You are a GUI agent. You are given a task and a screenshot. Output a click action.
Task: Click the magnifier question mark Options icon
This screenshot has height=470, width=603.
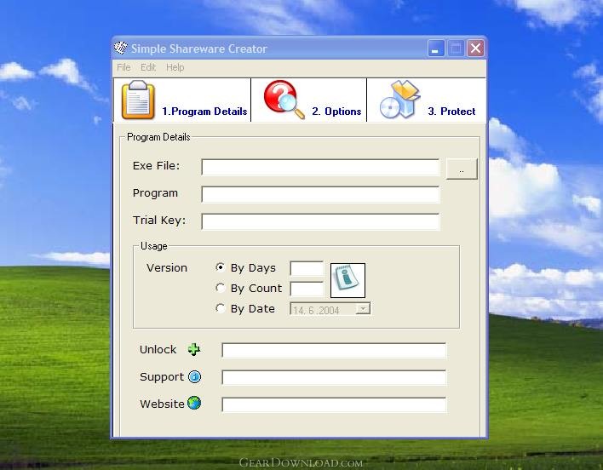[284, 99]
